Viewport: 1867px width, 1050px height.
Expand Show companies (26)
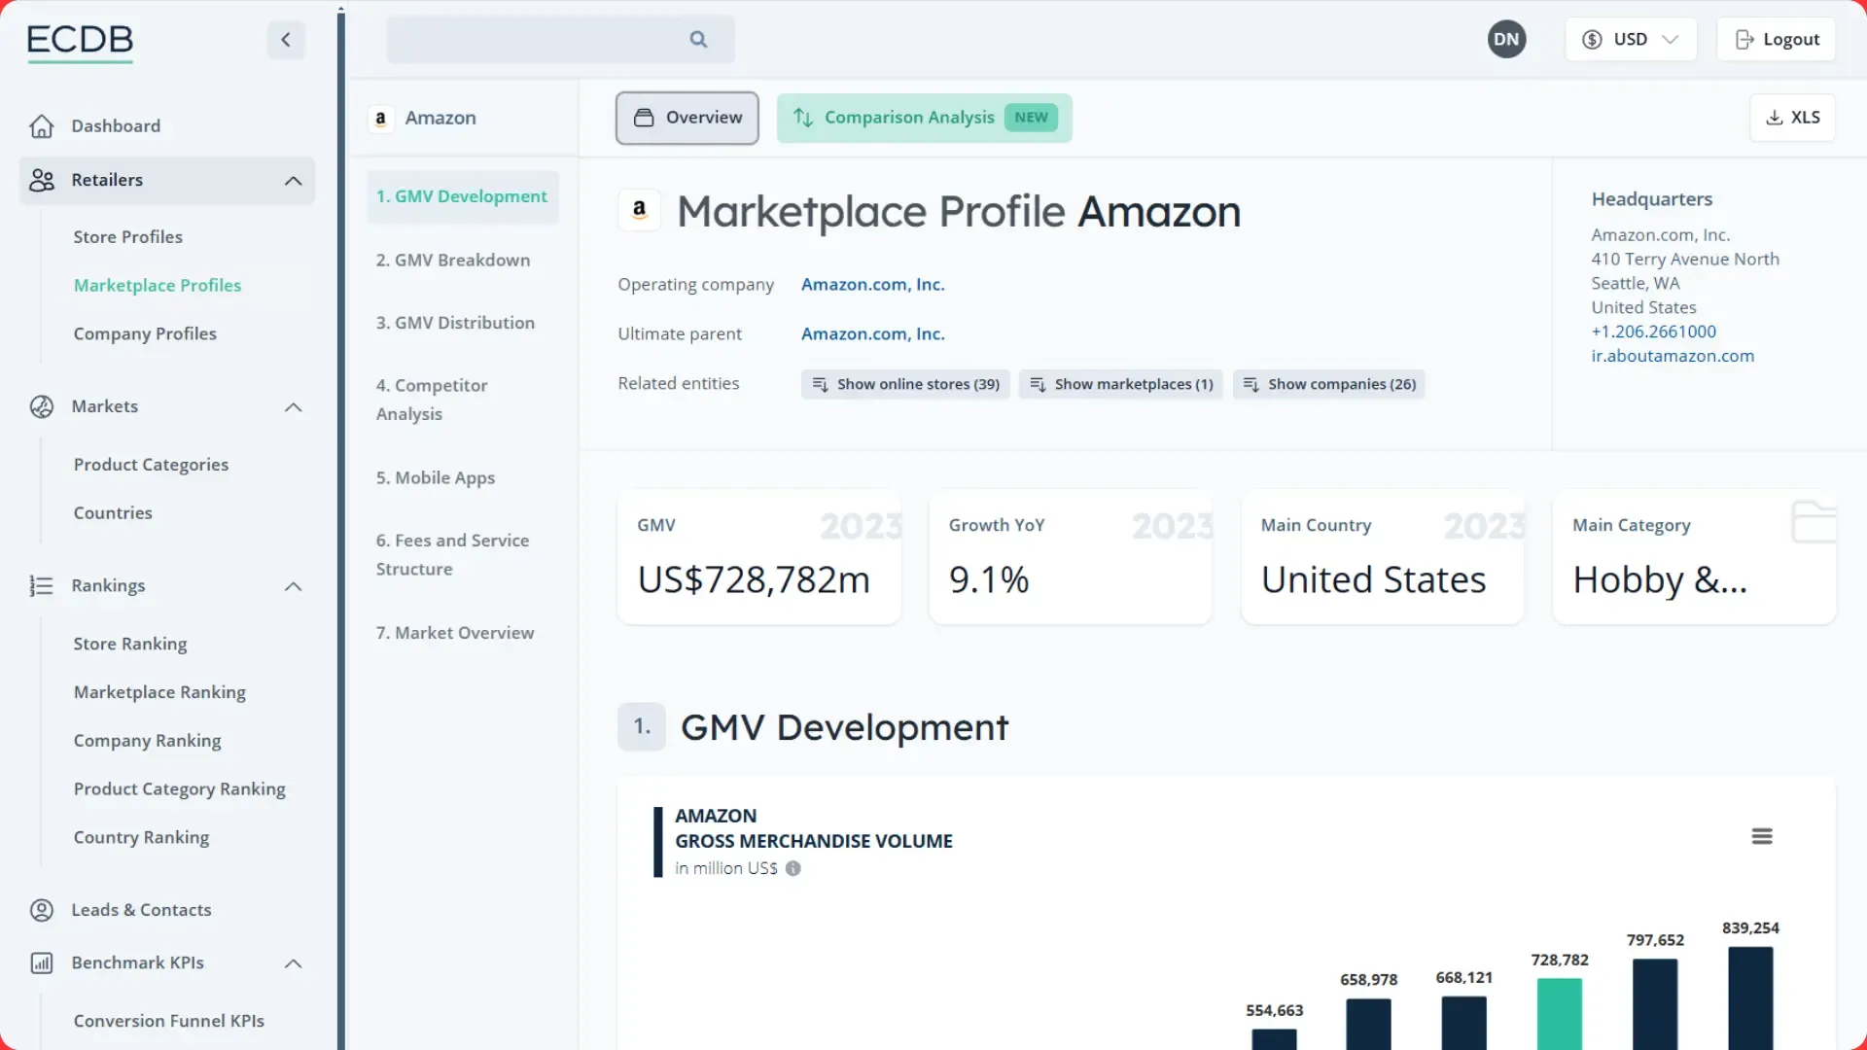(x=1328, y=384)
